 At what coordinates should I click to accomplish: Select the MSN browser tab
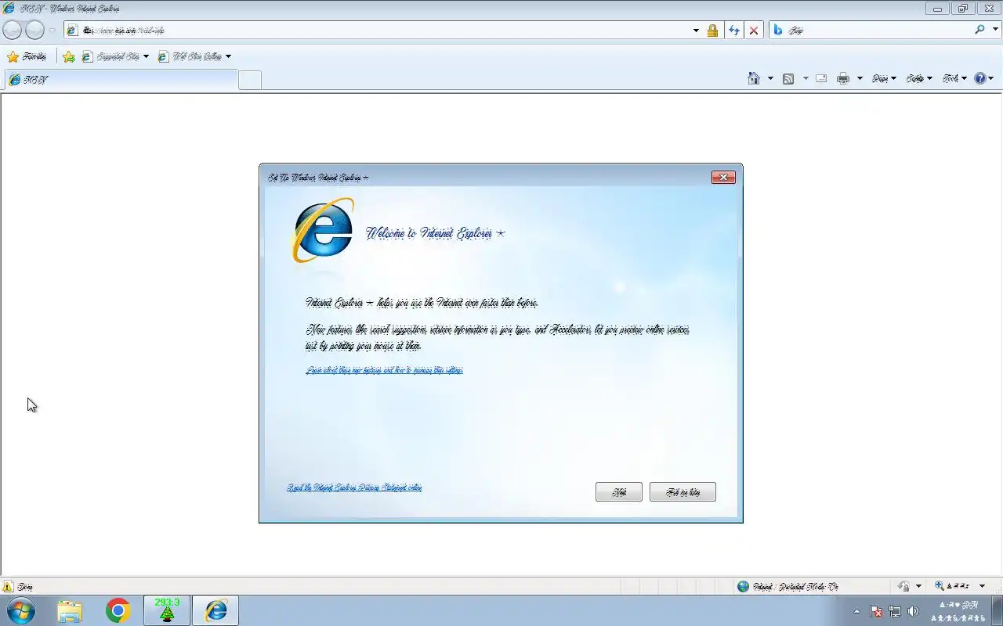point(121,80)
